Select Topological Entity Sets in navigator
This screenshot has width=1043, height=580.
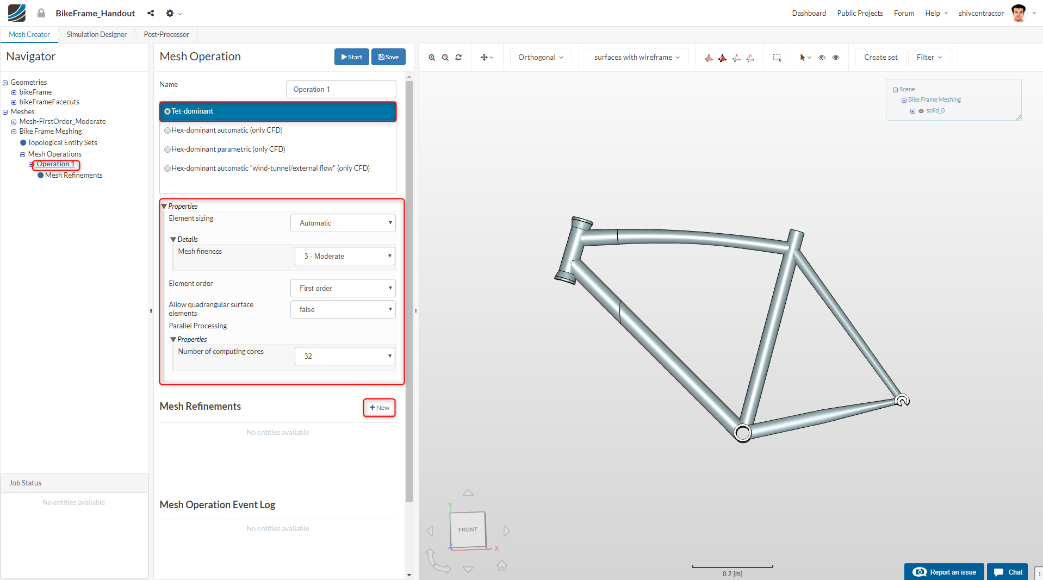(x=63, y=143)
